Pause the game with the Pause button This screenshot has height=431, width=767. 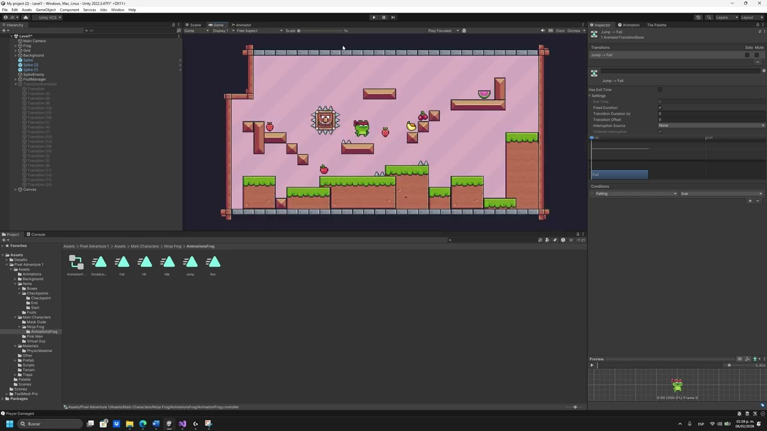[383, 17]
